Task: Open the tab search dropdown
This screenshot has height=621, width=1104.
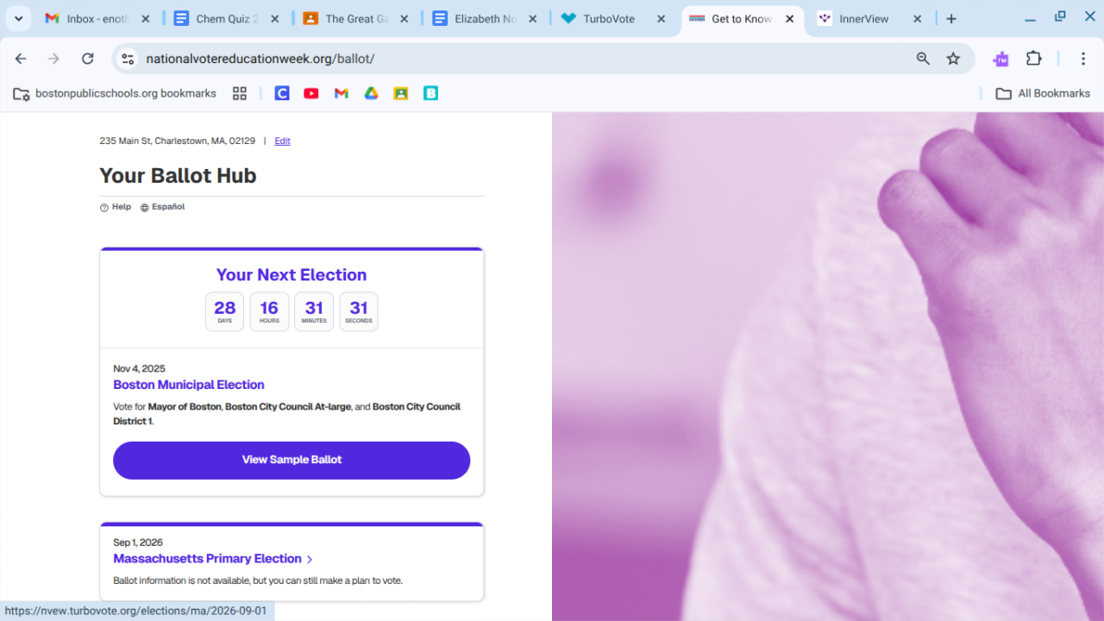Action: 18,19
